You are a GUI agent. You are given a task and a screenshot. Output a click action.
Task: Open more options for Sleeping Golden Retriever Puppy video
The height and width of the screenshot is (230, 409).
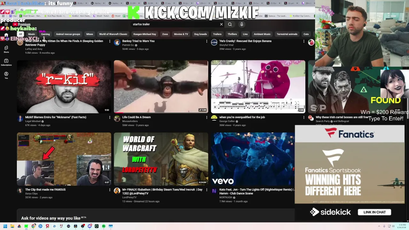click(x=110, y=41)
